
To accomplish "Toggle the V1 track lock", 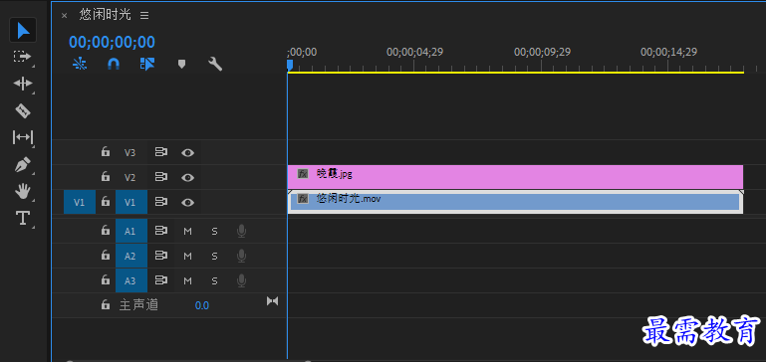I will 105,202.
